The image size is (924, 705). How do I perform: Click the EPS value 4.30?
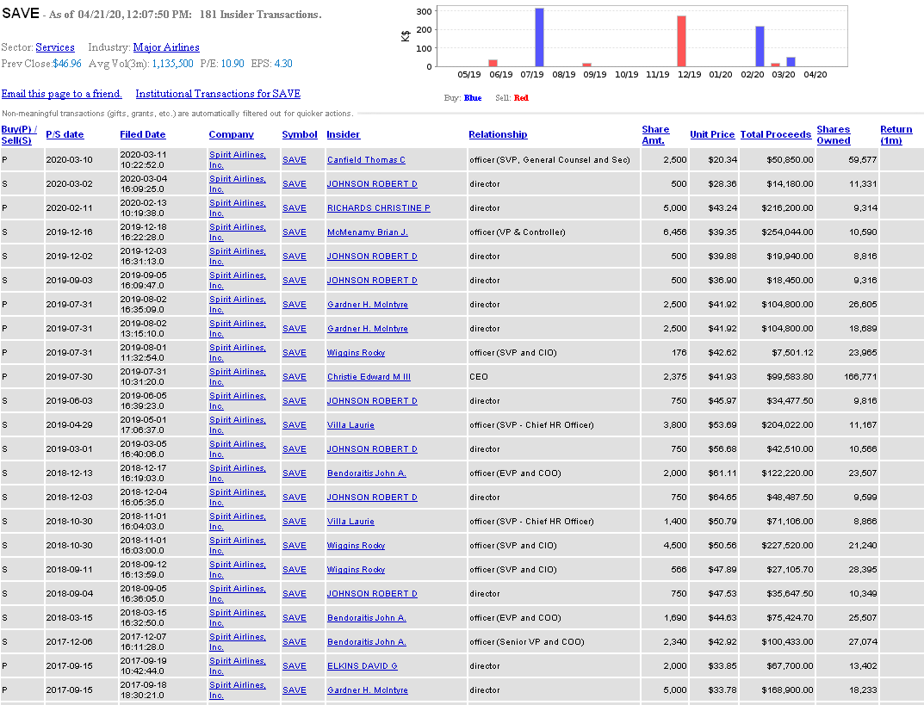[x=283, y=64]
